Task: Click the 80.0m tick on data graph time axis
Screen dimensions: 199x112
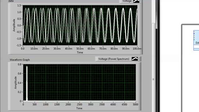Action: [x=114, y=49]
